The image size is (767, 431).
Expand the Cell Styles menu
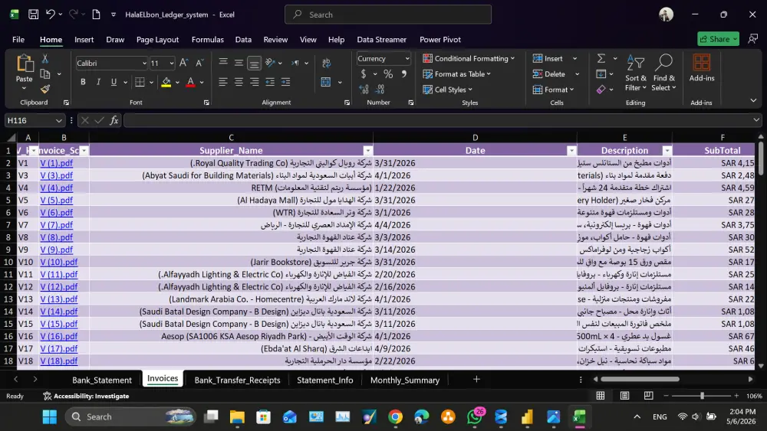[448, 90]
